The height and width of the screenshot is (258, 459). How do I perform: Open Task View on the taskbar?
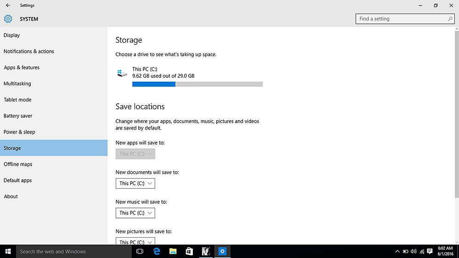click(x=140, y=251)
